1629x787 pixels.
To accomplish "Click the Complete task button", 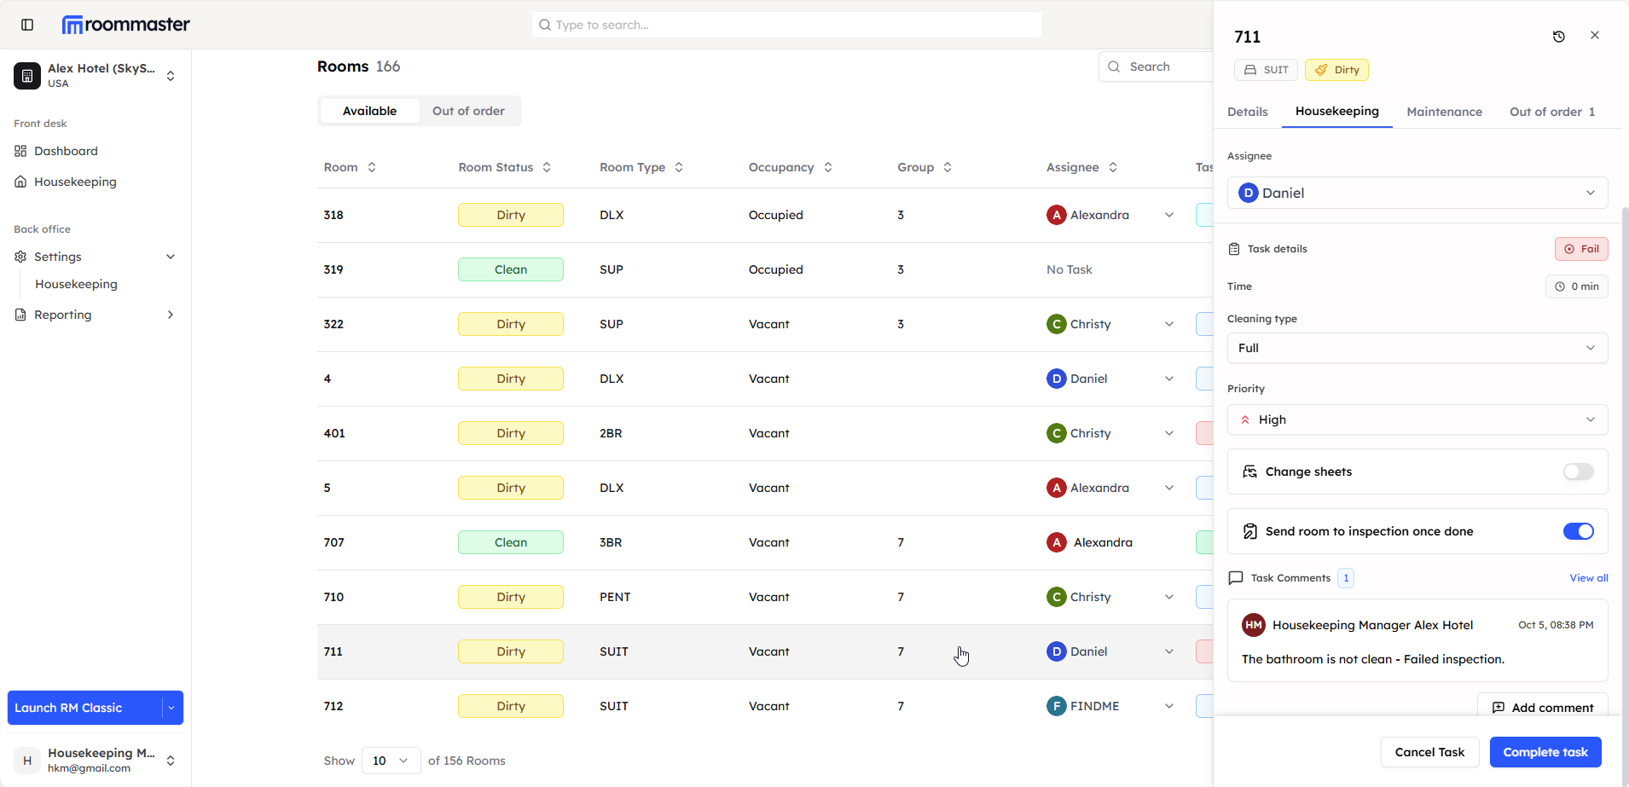I will (x=1545, y=752).
